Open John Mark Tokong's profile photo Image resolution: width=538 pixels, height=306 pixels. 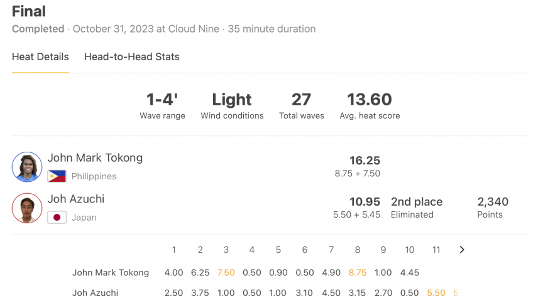click(x=27, y=167)
